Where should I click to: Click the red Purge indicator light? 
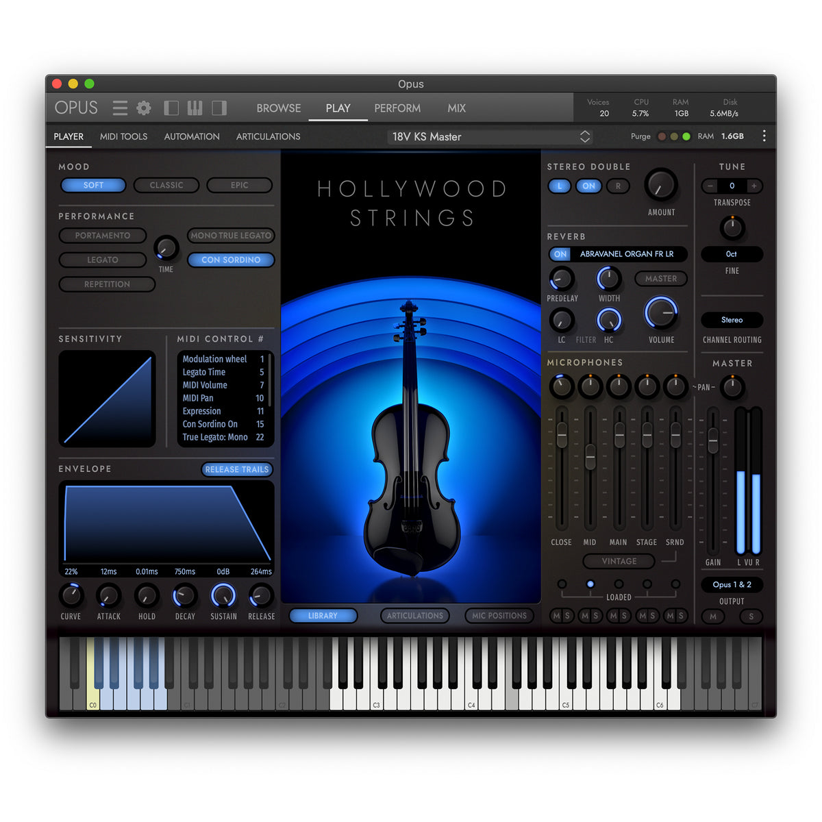pos(662,136)
